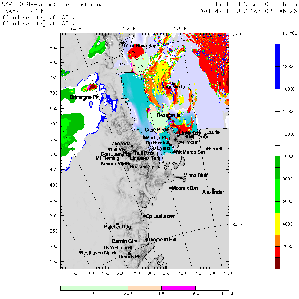This screenshot has width=299, height=299.
Task: Pick the peach segment of bottom color bar
Action: [x=145, y=288]
